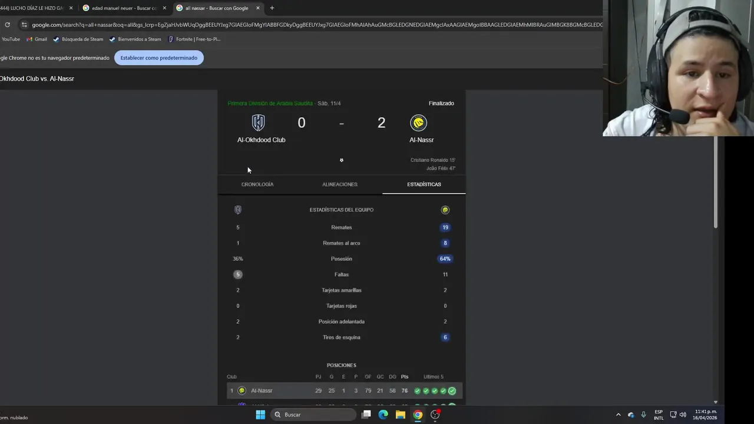
Task: Click Al-Nassr Remates al arco value 8
Action: 445,243
